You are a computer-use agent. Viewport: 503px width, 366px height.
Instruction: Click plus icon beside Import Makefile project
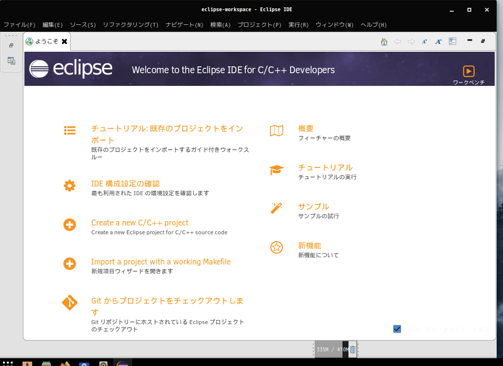click(70, 264)
